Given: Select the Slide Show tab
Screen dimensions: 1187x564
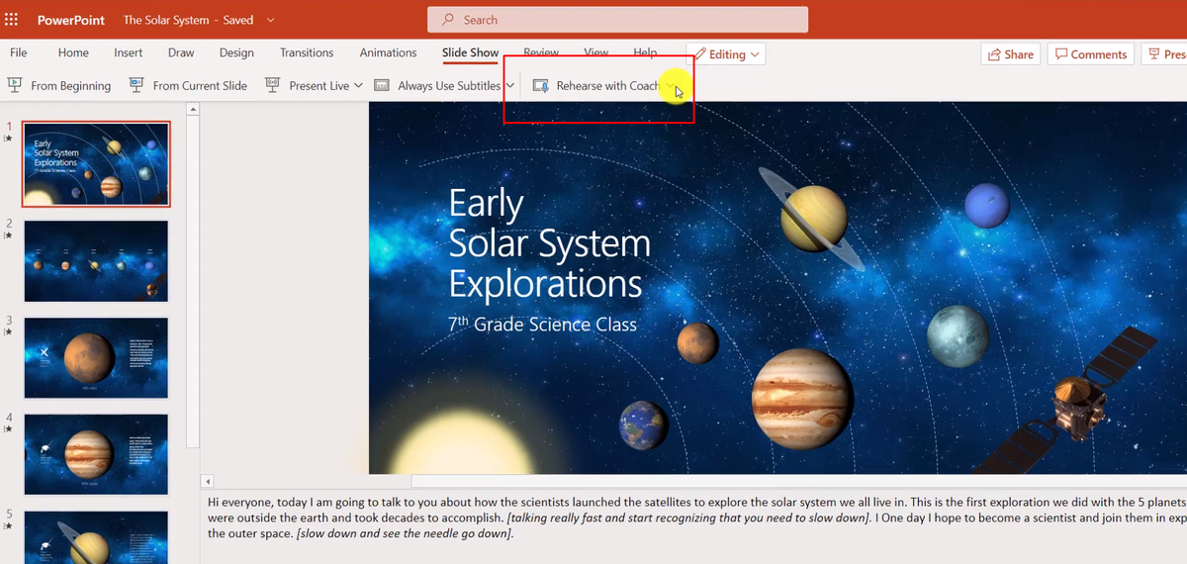Looking at the screenshot, I should click(x=470, y=52).
